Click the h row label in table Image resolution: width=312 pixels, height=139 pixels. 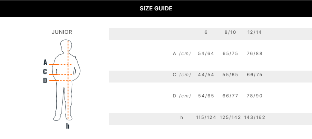tap(182, 117)
